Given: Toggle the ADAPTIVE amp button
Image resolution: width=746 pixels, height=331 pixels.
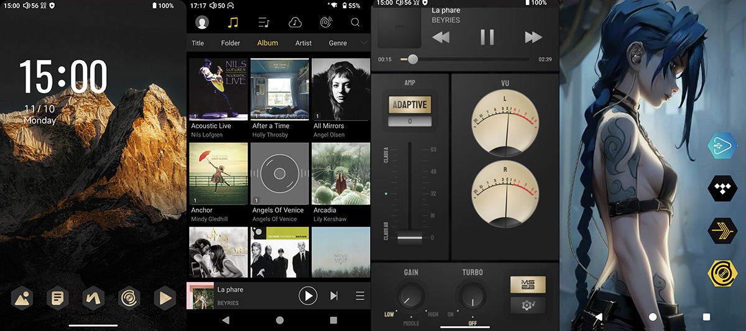Looking at the screenshot, I should [x=410, y=104].
